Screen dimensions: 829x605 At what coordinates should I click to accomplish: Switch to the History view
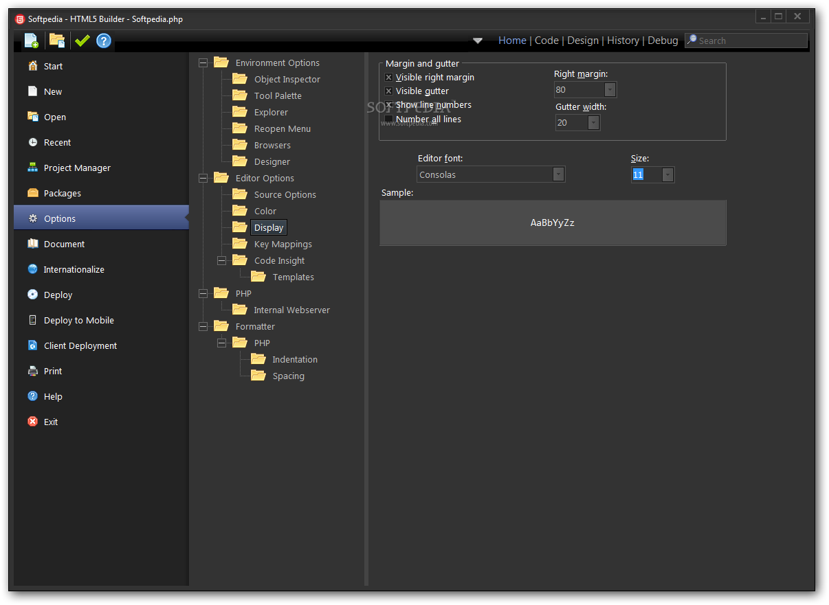[623, 41]
